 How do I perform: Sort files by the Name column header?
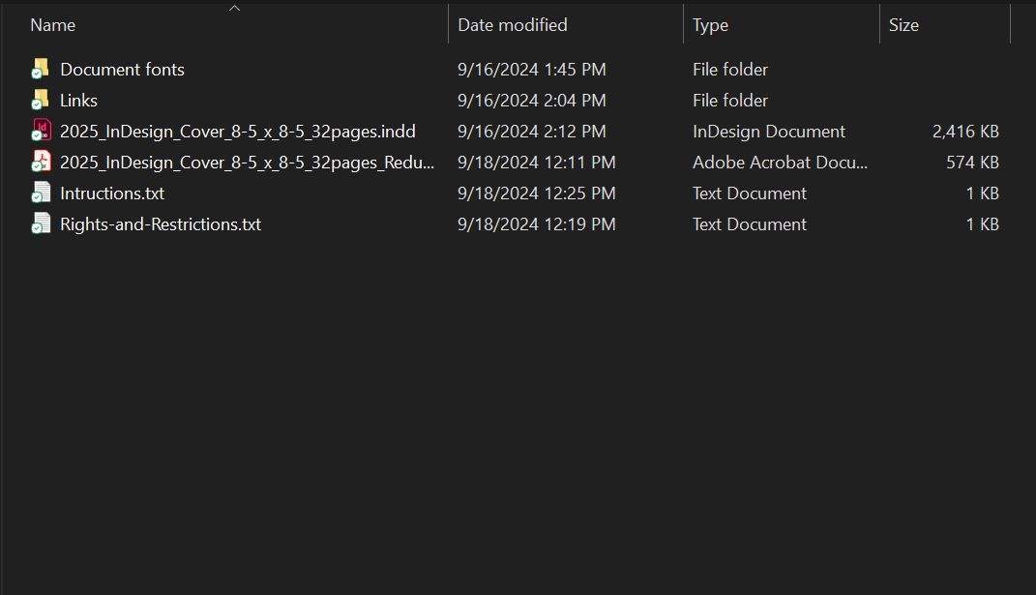point(53,25)
